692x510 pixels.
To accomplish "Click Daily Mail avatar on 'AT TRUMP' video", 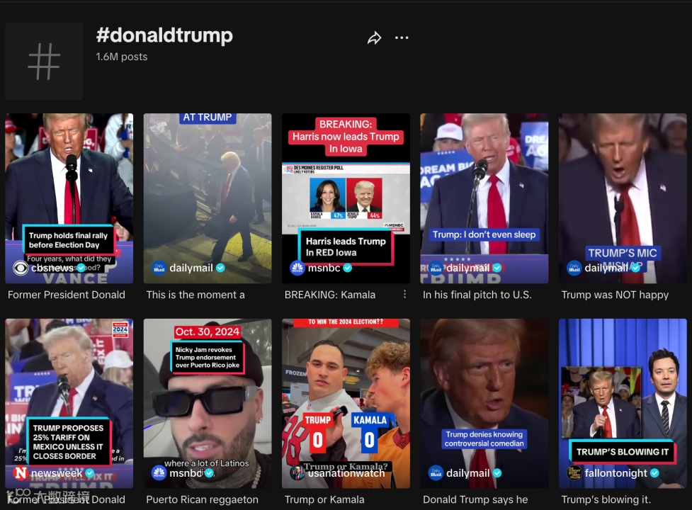I will click(x=159, y=268).
